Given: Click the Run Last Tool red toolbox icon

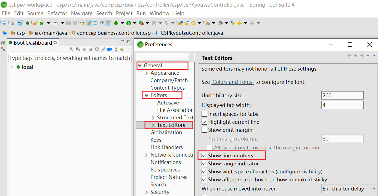Looking at the screenshot, I should point(141,23).
